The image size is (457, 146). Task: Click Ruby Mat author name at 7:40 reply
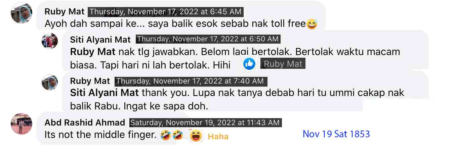[90, 81]
